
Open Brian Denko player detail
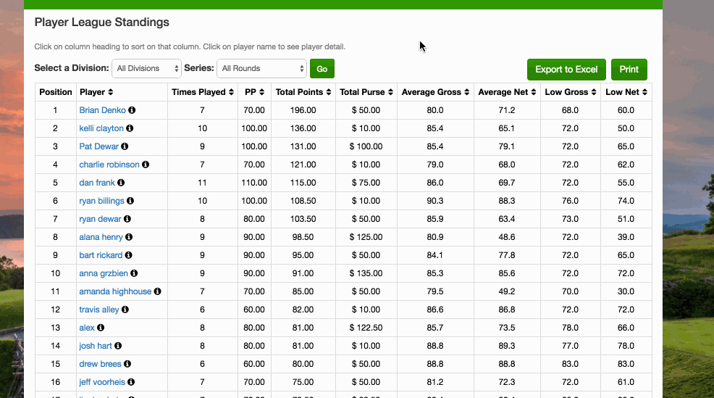pos(102,110)
